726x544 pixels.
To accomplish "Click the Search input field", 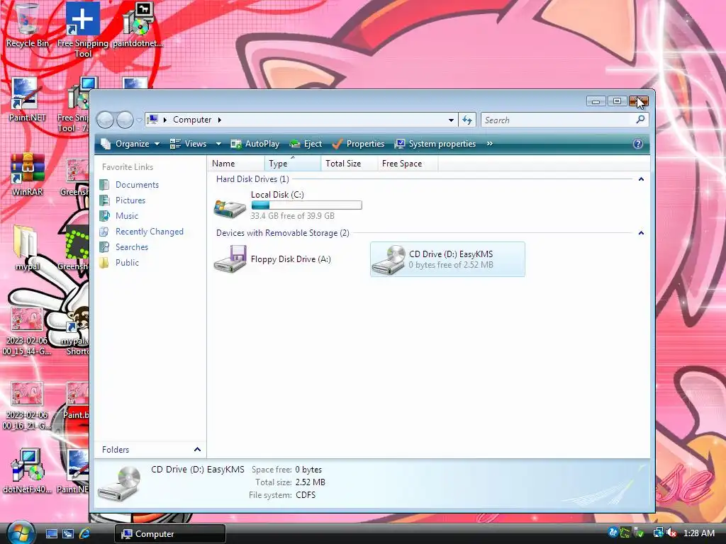I will click(558, 120).
